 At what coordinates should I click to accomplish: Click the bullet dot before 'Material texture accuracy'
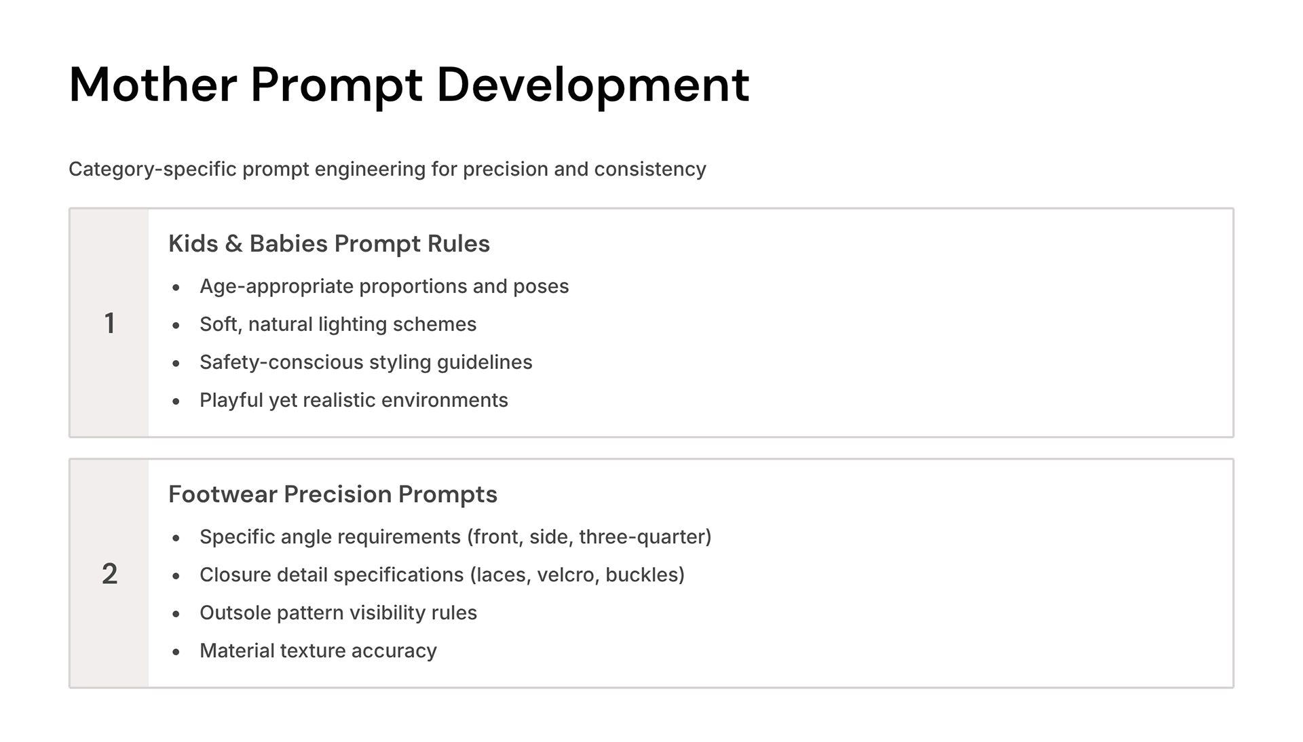coord(176,652)
